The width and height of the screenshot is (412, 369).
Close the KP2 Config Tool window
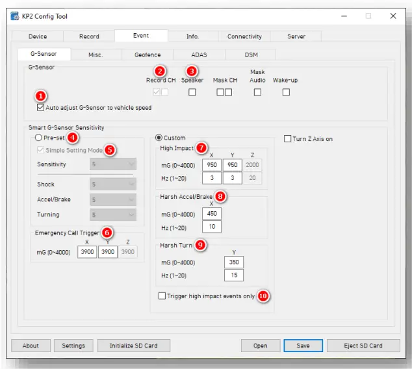pos(393,16)
